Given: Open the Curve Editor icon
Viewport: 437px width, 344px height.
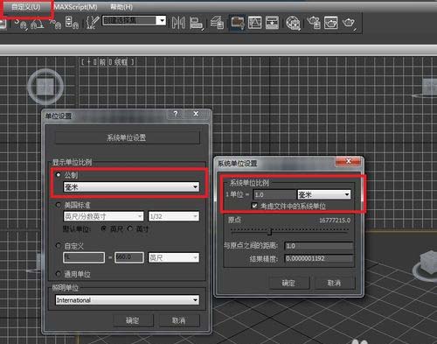Looking at the screenshot, I should point(255,23).
